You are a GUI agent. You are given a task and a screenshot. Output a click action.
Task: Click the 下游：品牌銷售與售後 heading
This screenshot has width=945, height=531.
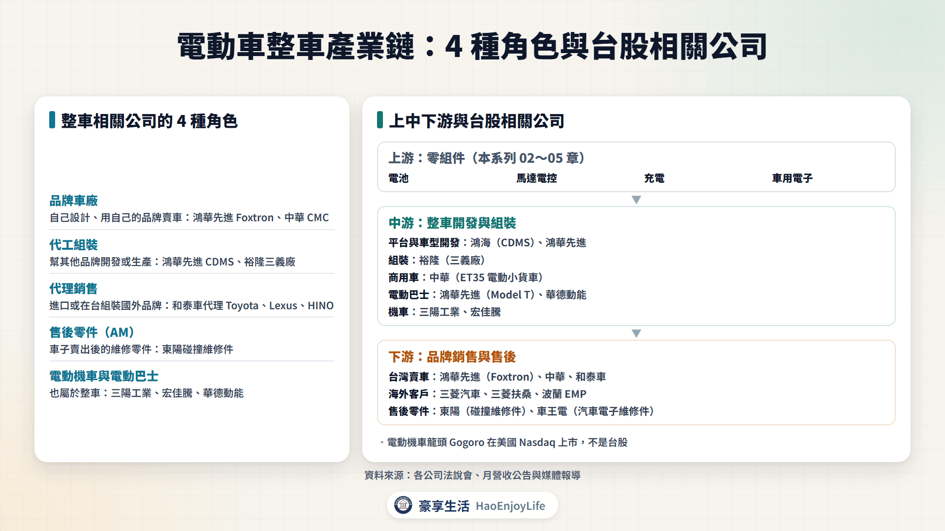[452, 357]
